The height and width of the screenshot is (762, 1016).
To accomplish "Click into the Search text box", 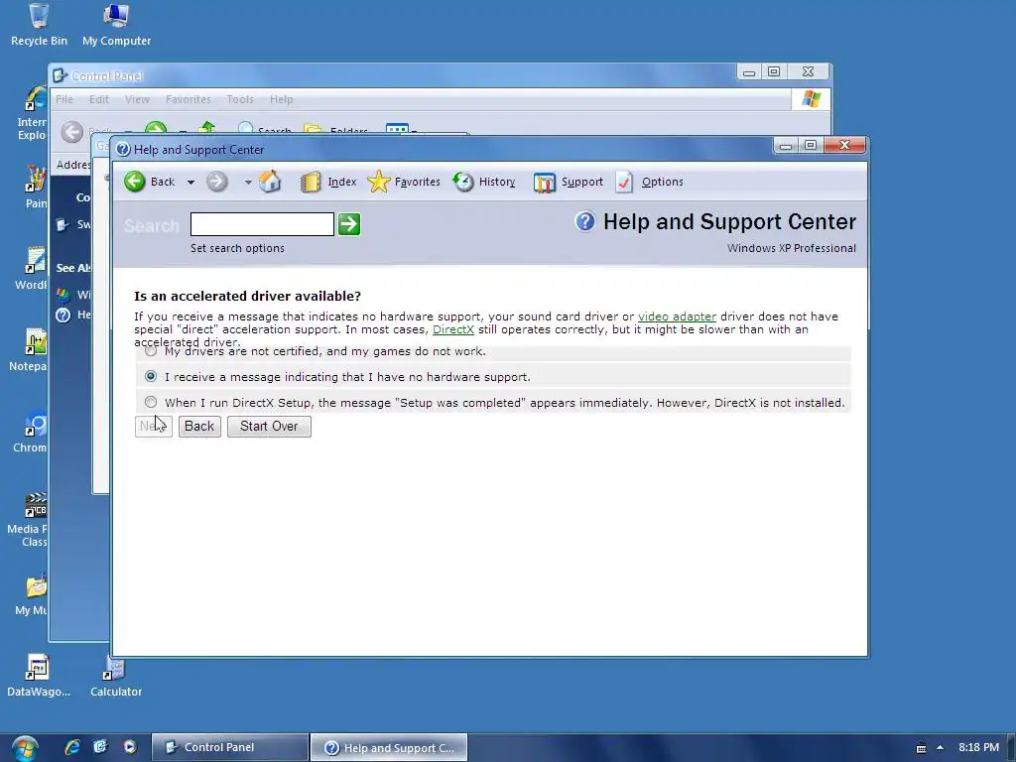I will (262, 224).
